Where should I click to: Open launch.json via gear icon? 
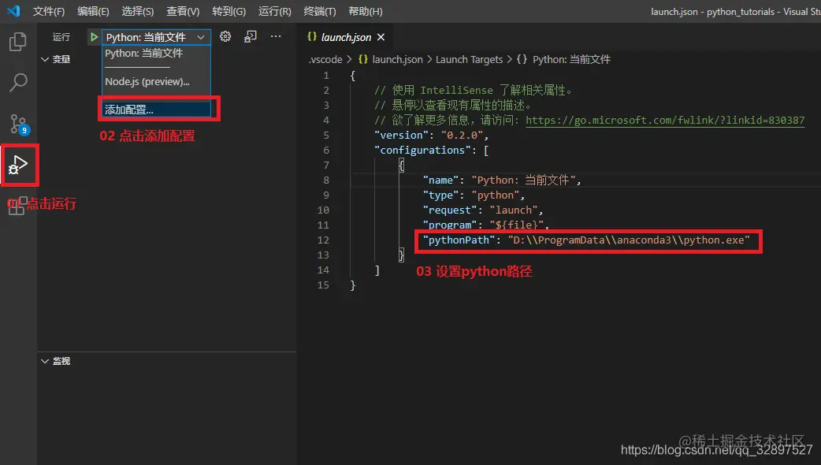point(225,36)
